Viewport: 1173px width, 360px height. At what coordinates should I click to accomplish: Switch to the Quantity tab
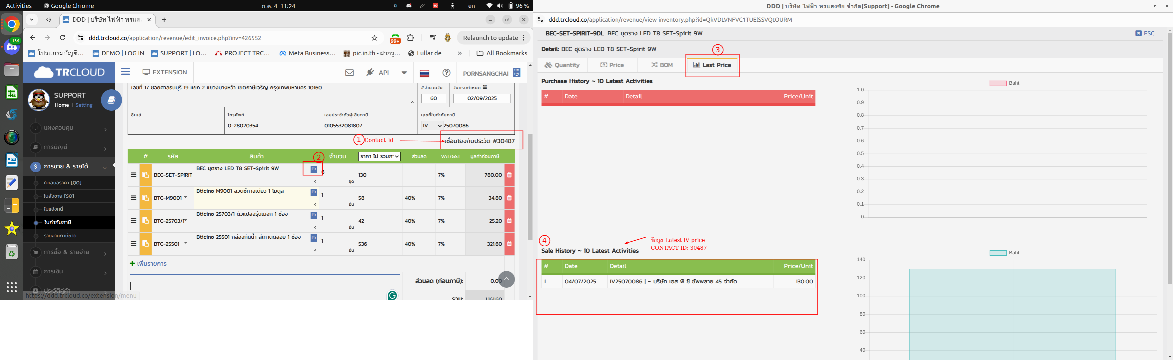tap(562, 65)
